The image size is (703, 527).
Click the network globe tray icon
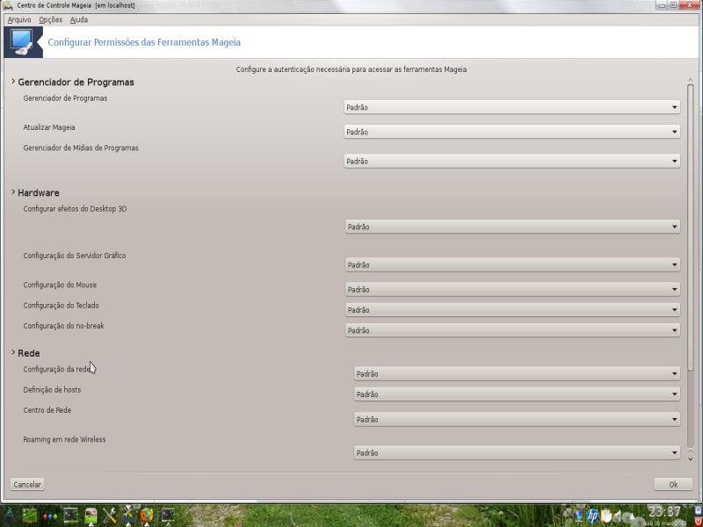(579, 516)
